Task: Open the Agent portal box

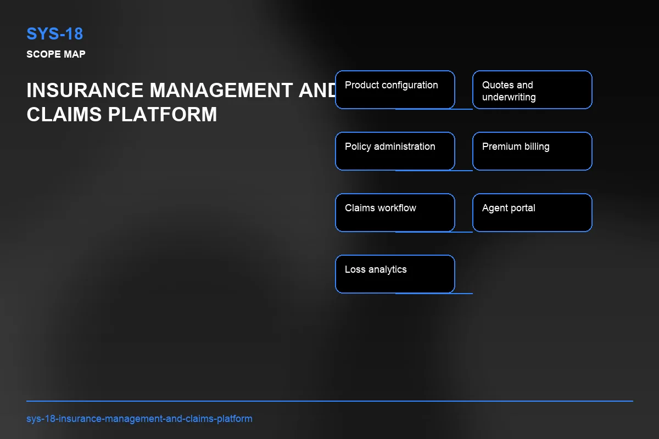Action: [x=532, y=212]
